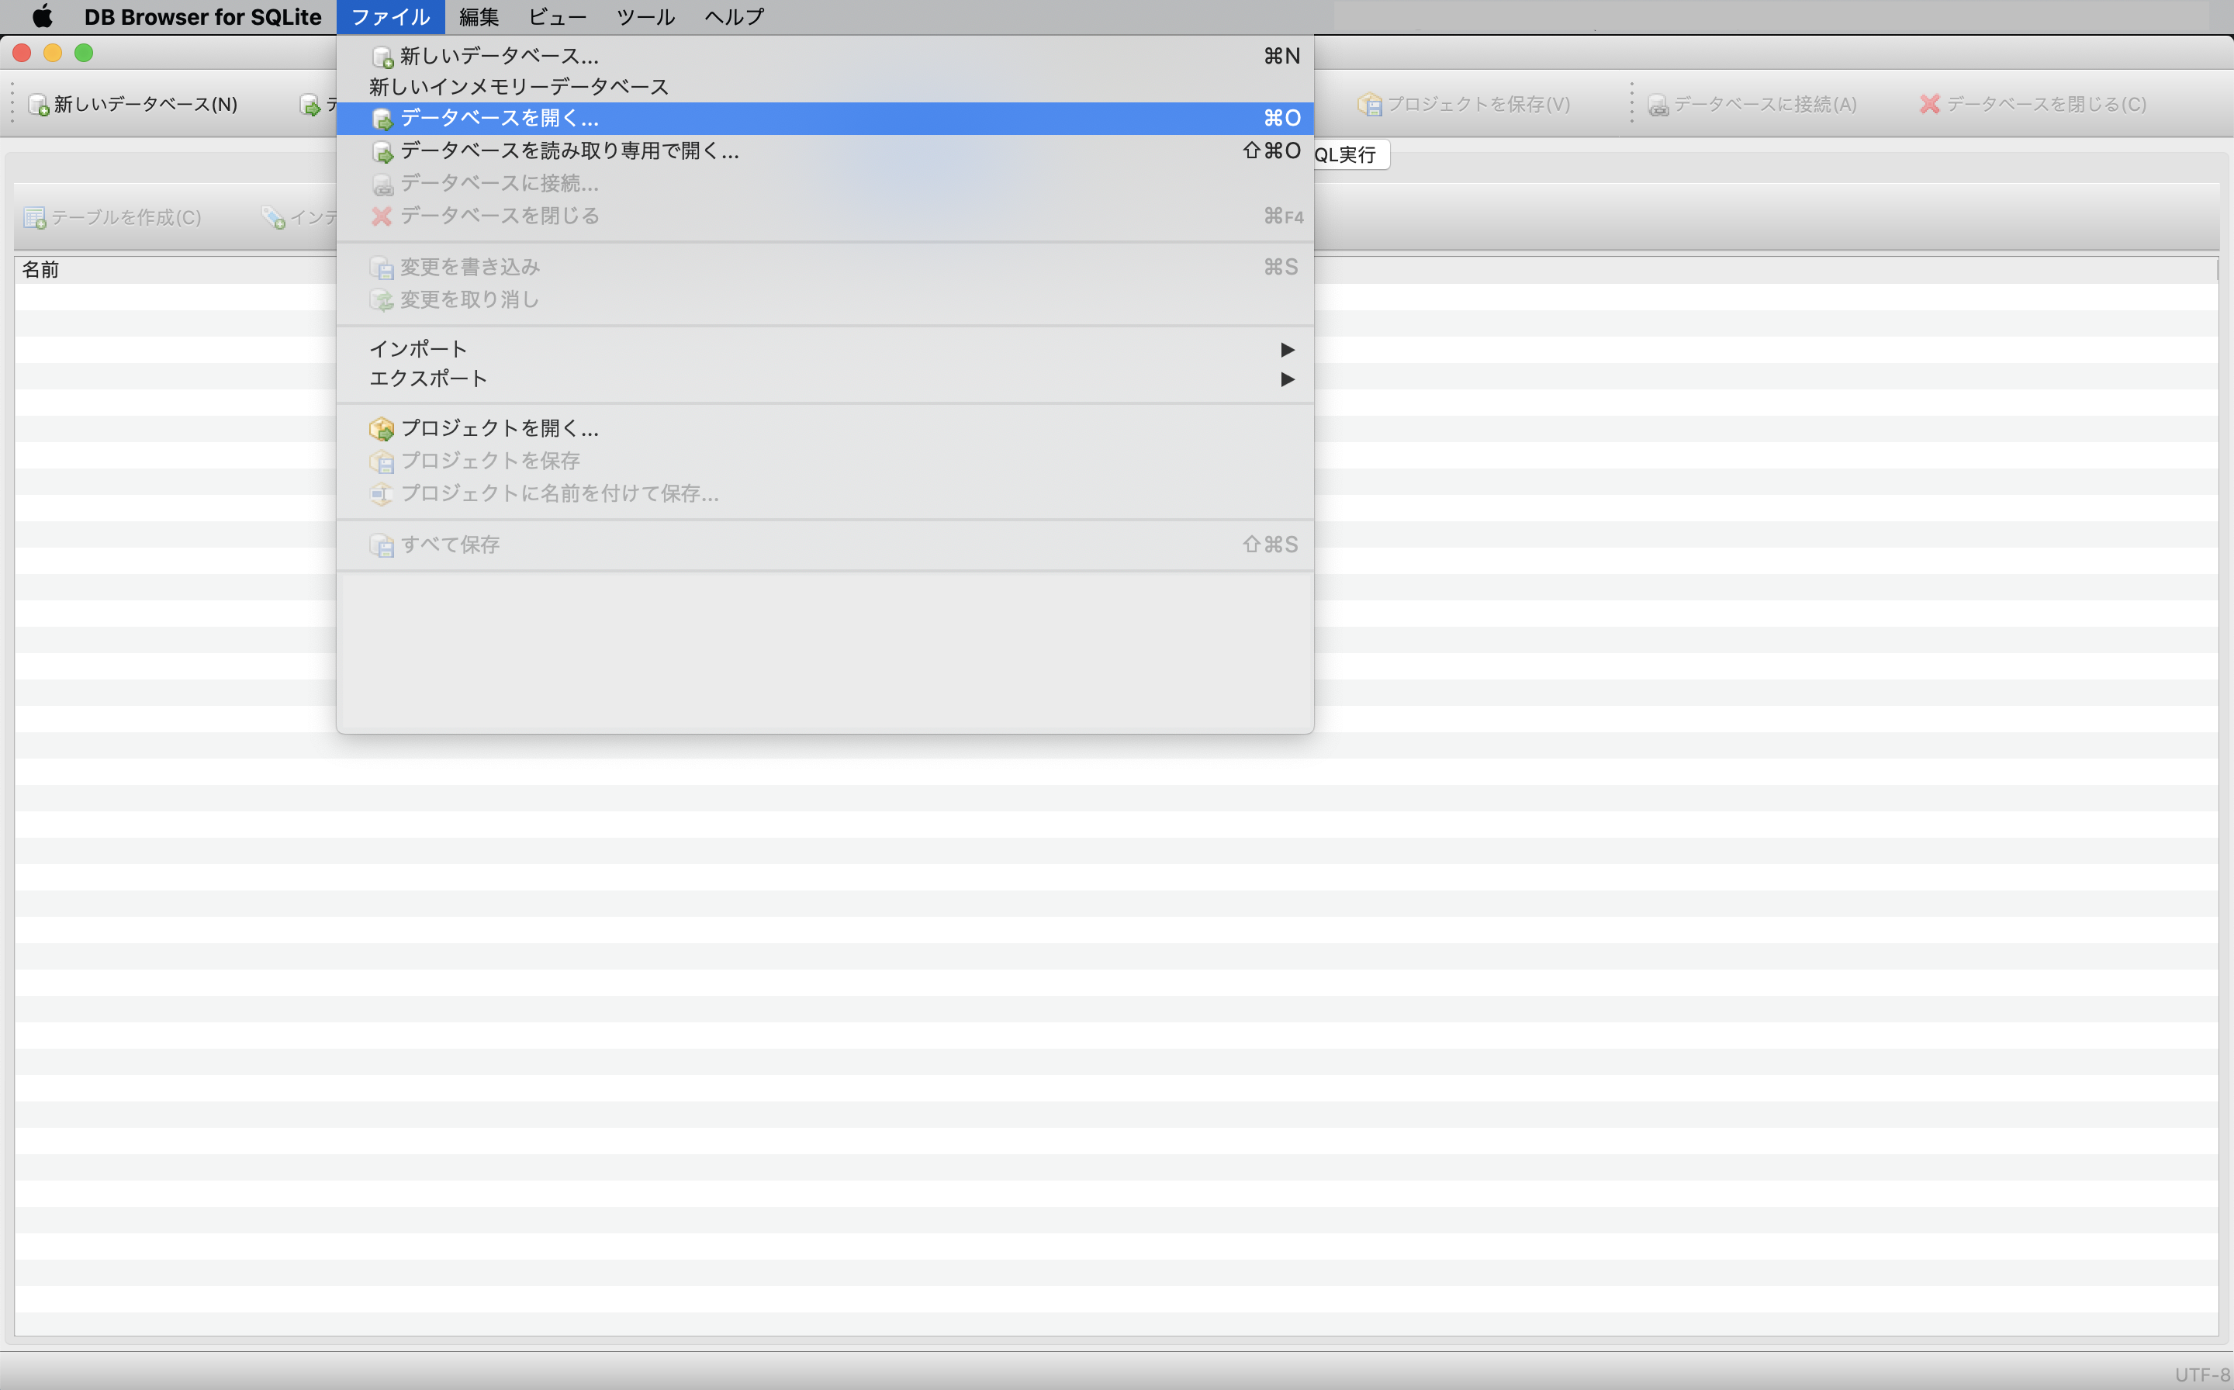The image size is (2234, 1390).
Task: Click the red X next to データベースを閉じる in menu
Action: (382, 216)
